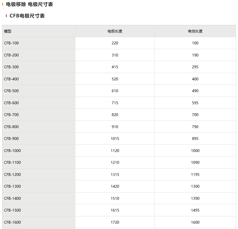Select the CFB-1000 row label

click(12, 151)
